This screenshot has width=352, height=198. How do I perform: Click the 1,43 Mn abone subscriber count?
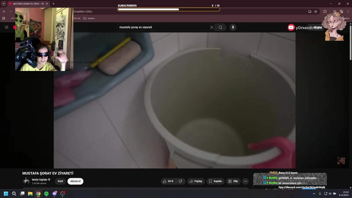click(x=39, y=183)
